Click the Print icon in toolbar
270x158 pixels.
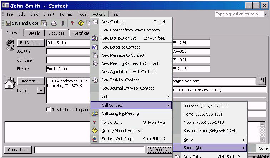[54, 23]
